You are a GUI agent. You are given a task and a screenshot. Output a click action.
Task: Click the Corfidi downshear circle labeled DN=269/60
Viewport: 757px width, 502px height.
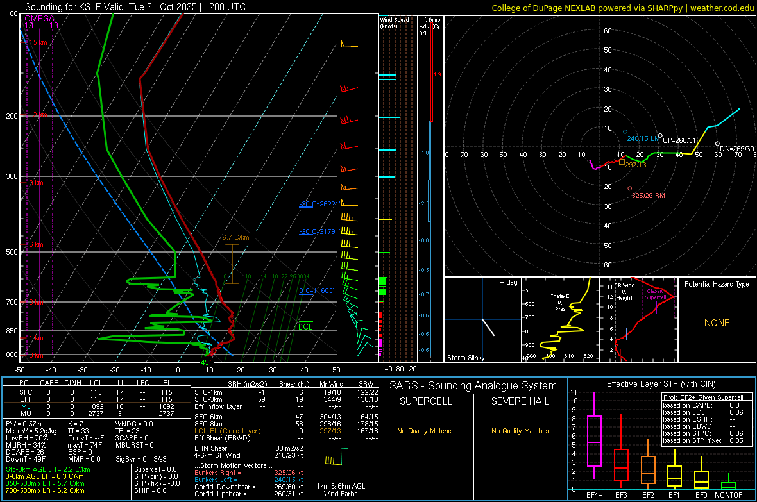(717, 144)
